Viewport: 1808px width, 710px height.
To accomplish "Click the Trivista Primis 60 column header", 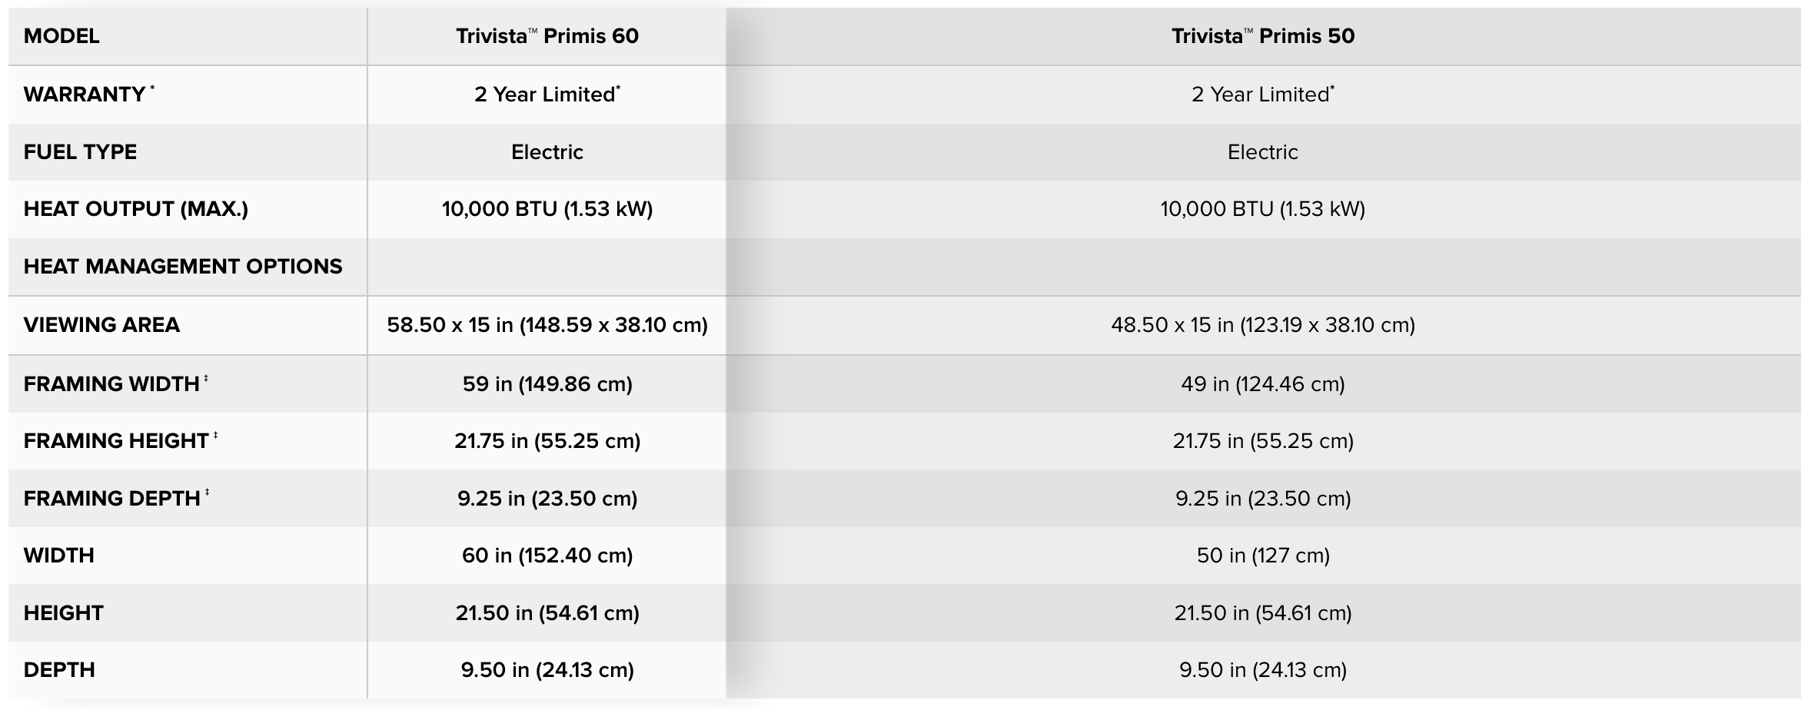I will tap(547, 36).
